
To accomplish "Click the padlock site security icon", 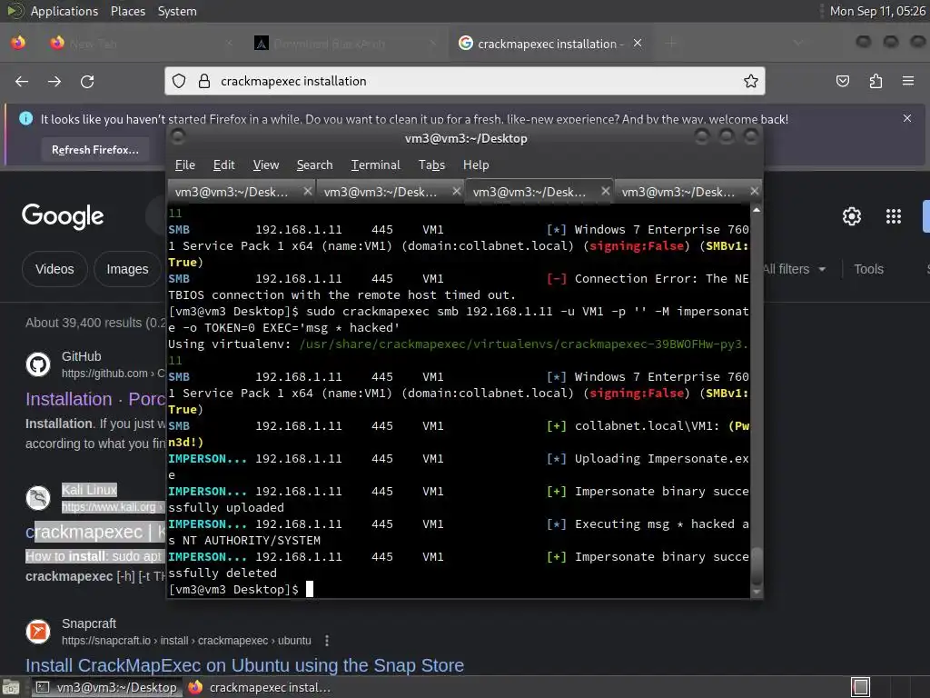I will tap(204, 81).
